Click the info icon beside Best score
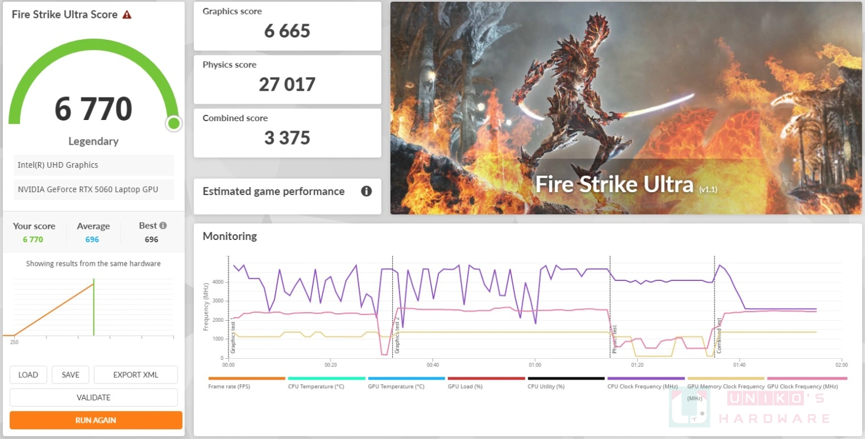 tap(163, 226)
